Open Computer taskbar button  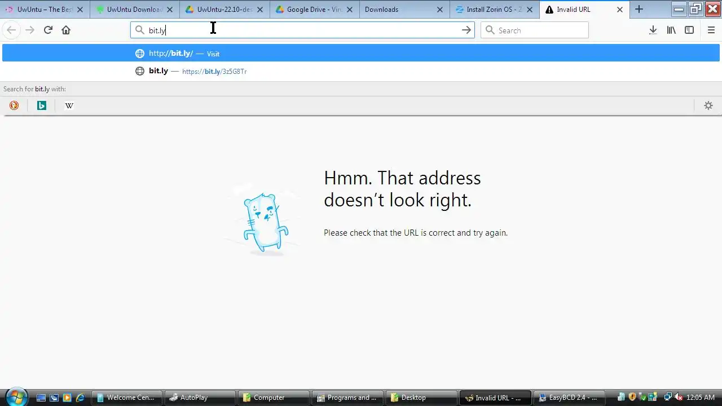point(273,398)
